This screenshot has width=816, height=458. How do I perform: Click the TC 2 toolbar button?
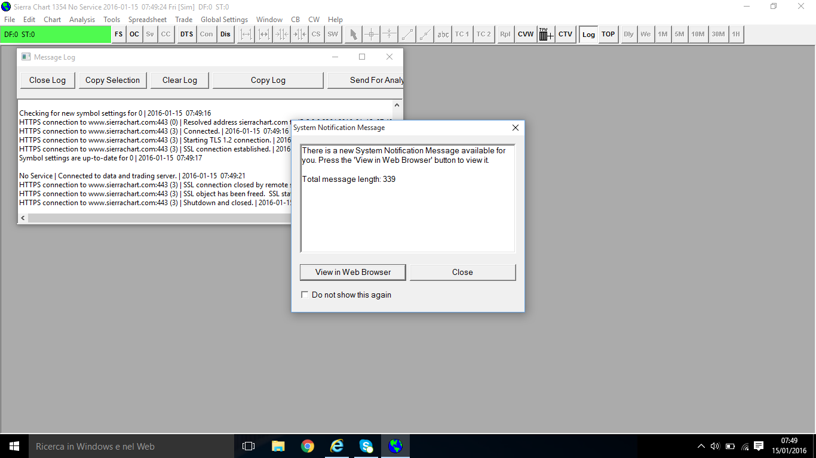484,34
